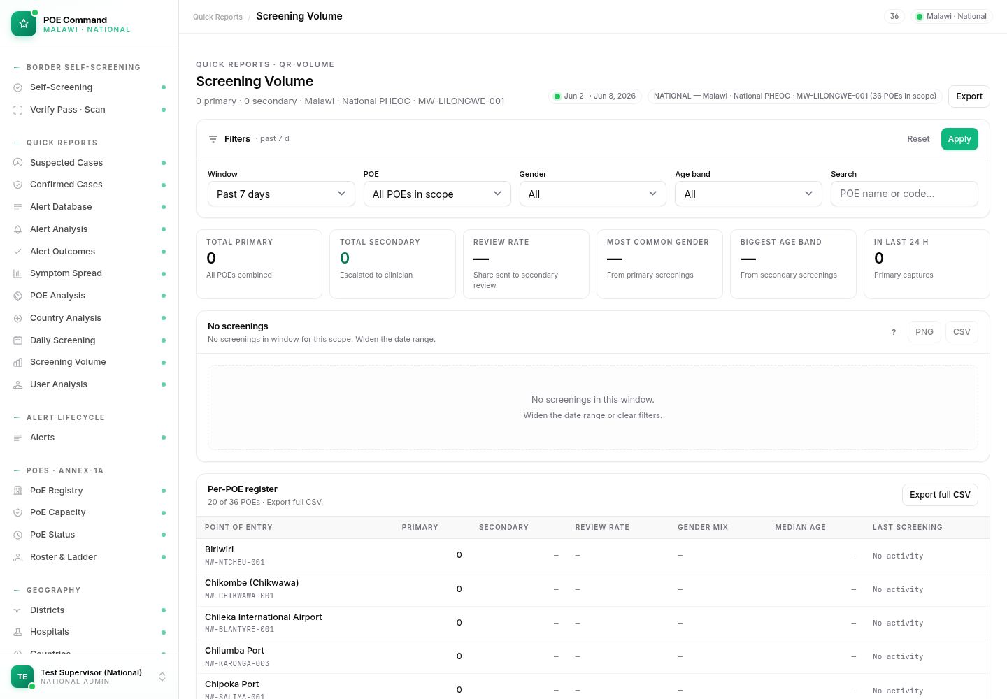Click the Chilumba Port row
This screenshot has height=699, width=1007.
(593, 656)
